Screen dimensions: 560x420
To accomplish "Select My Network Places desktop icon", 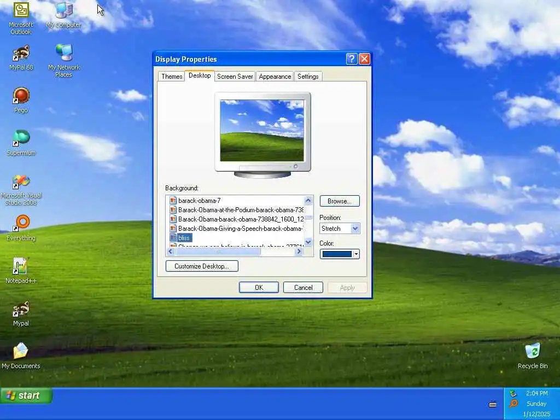I will (63, 61).
